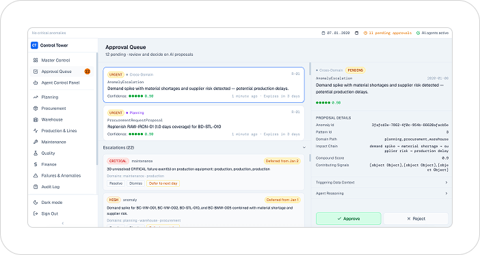Click the Failures & Anomalies warning icon
This screenshot has height=255, width=480.
36,176
